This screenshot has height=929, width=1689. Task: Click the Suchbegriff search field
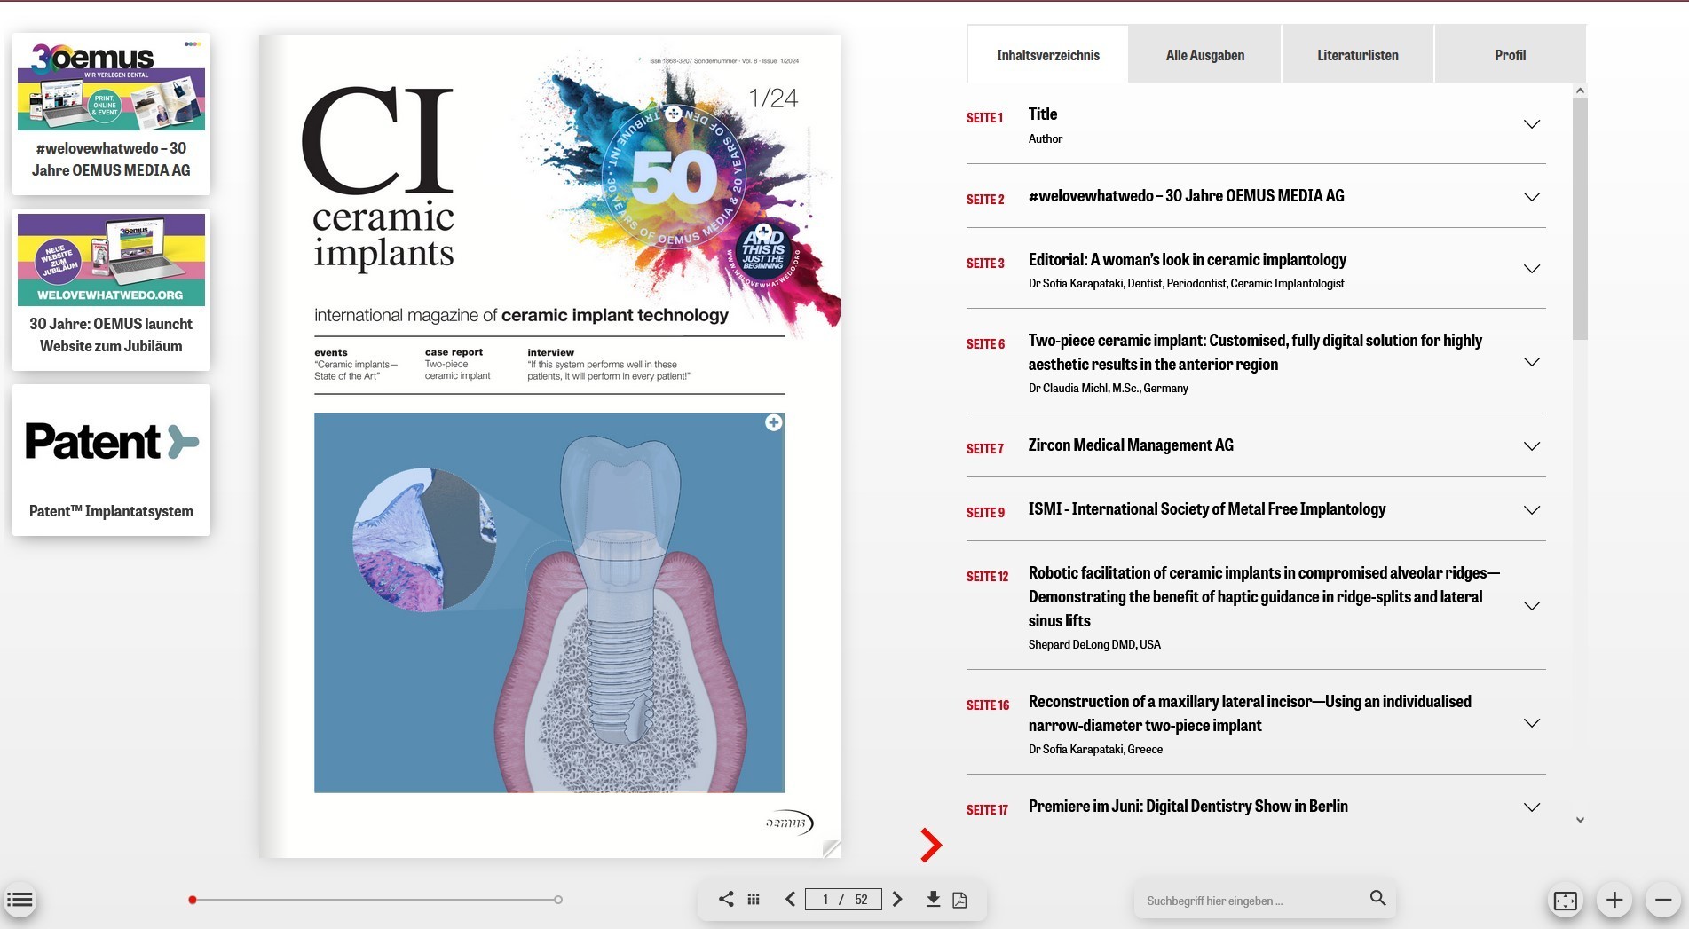pyautogui.click(x=1252, y=901)
